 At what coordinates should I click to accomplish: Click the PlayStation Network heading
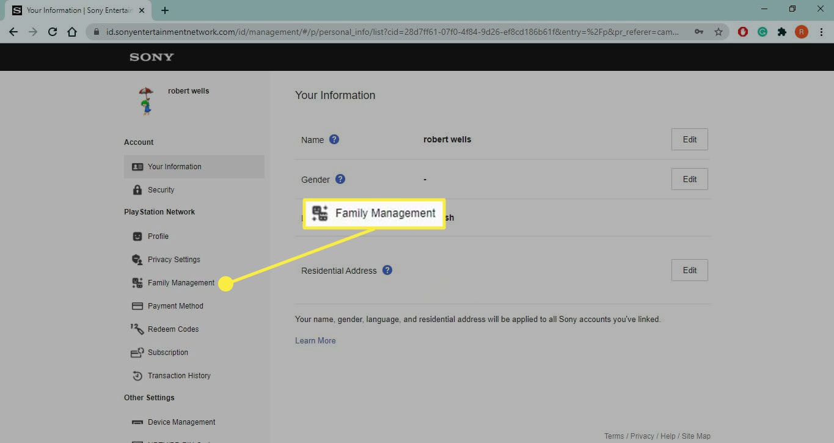[x=159, y=212]
